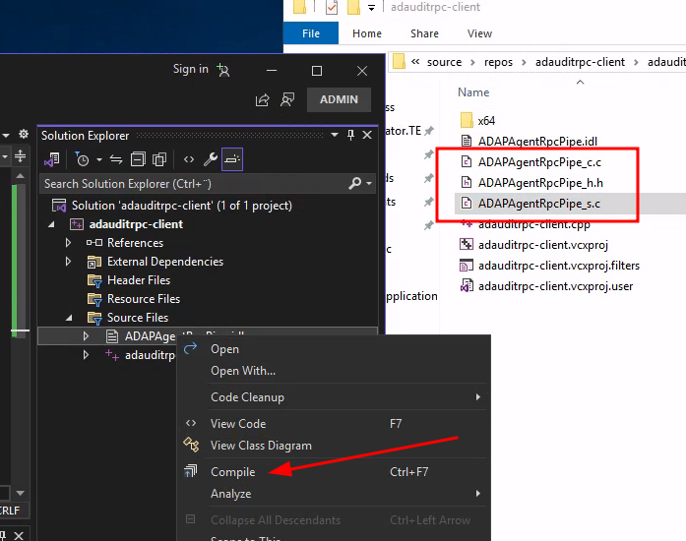Screen dimensions: 686x541
Task: Select adauditrpc-client project in tree
Action: [136, 224]
